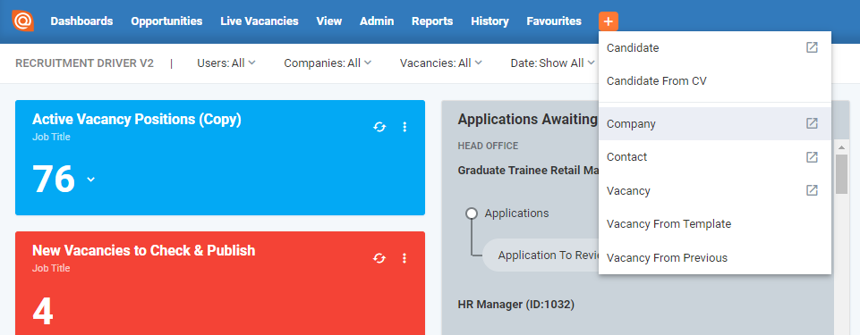Viewport: 860px width, 335px height.
Task: Click the RECRUITMENT DRIVER V2 dashboard name
Action: pyautogui.click(x=84, y=63)
